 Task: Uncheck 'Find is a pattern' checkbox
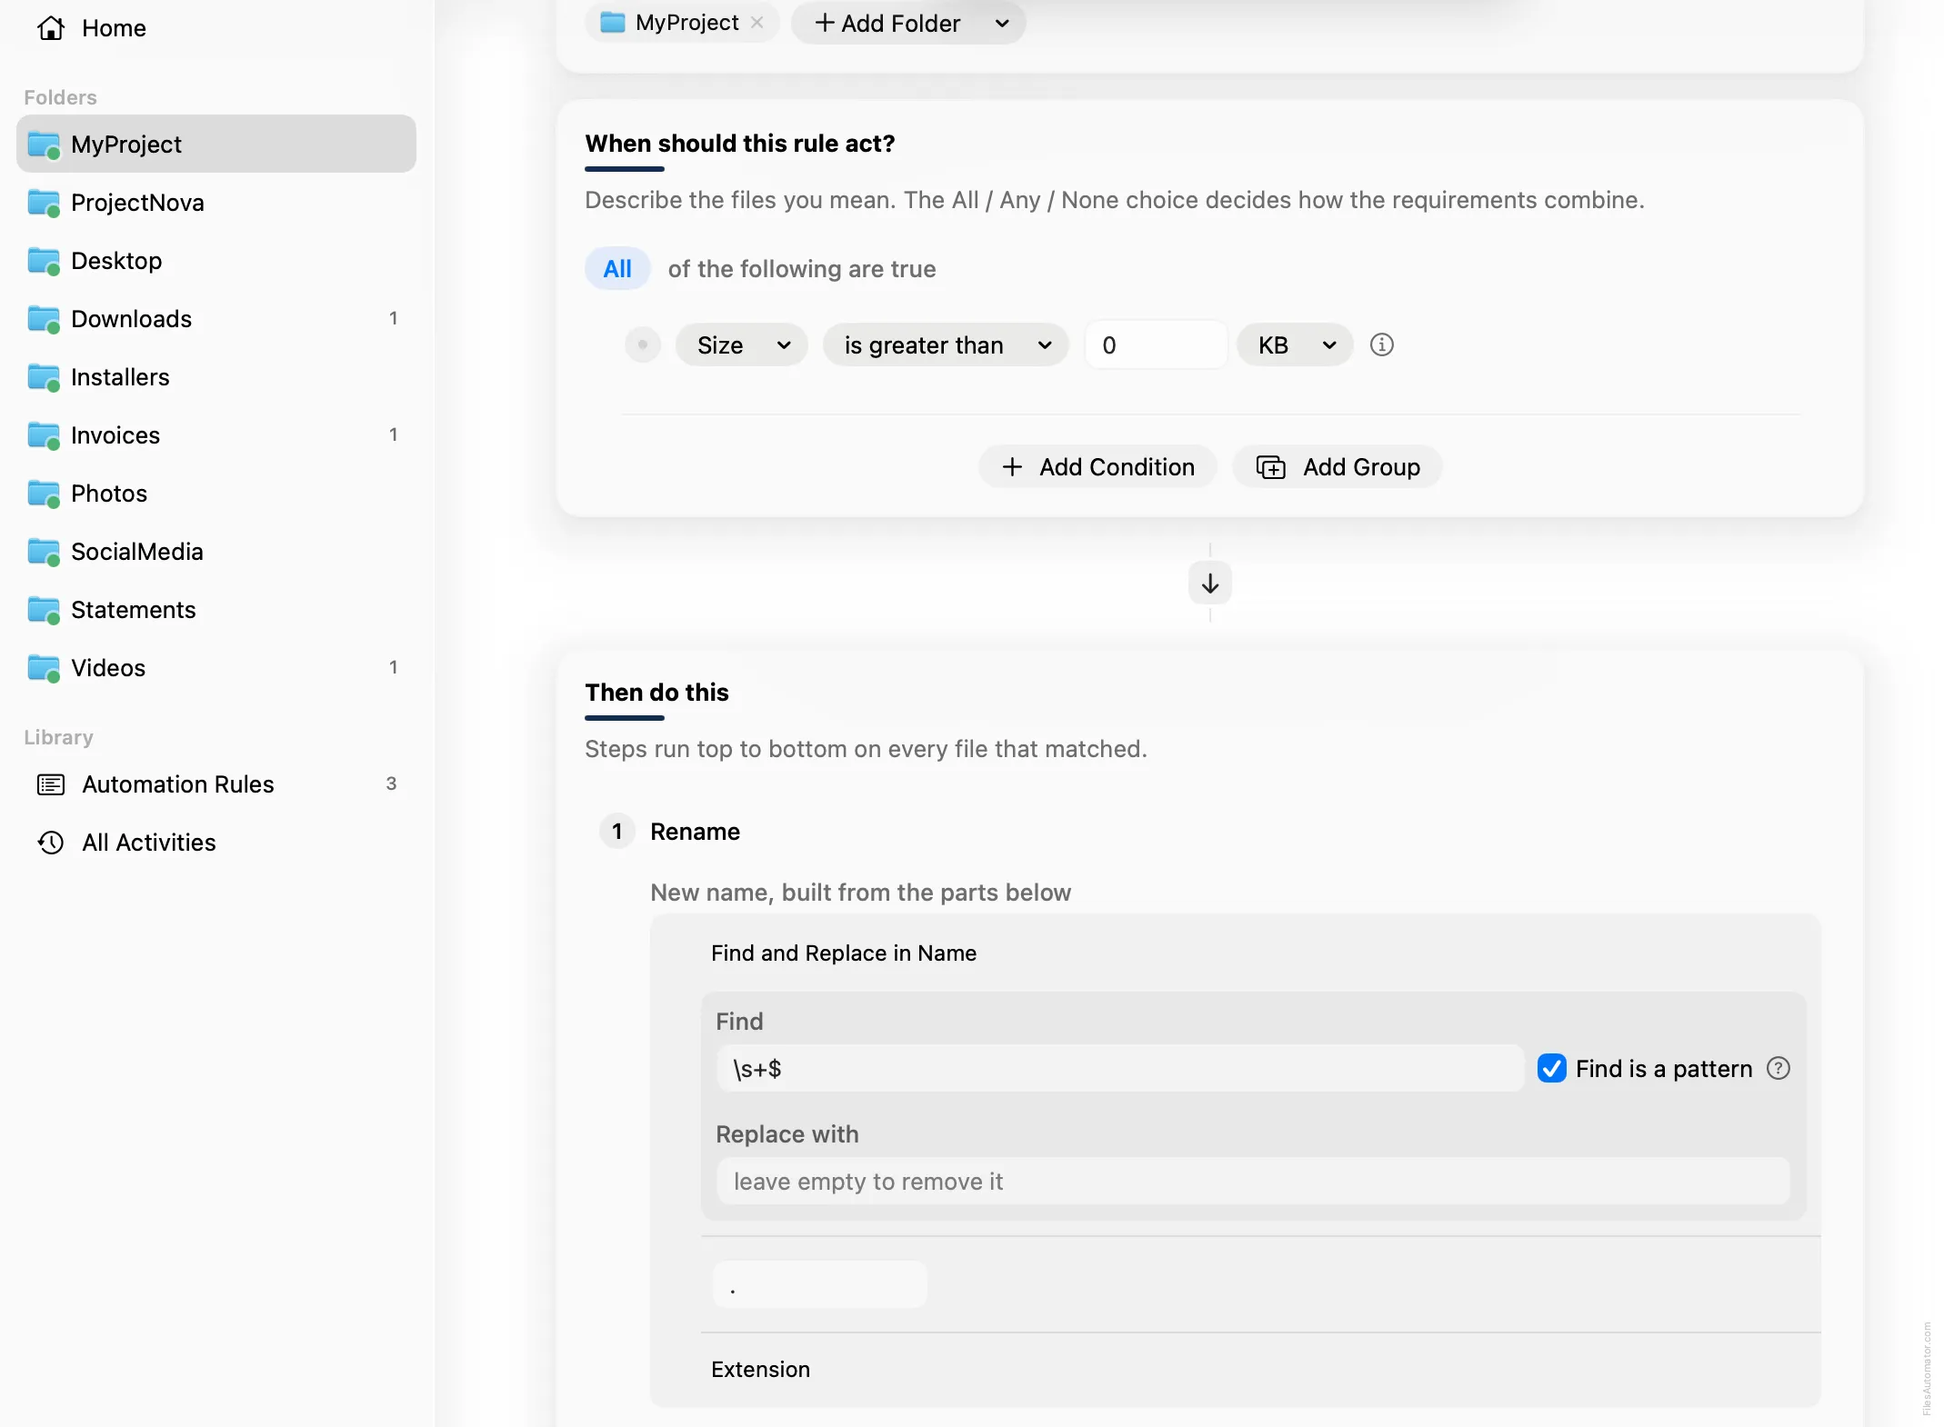1552,1069
